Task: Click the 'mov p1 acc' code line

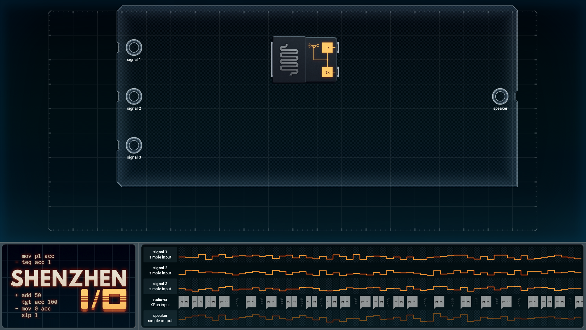Action: (38, 256)
